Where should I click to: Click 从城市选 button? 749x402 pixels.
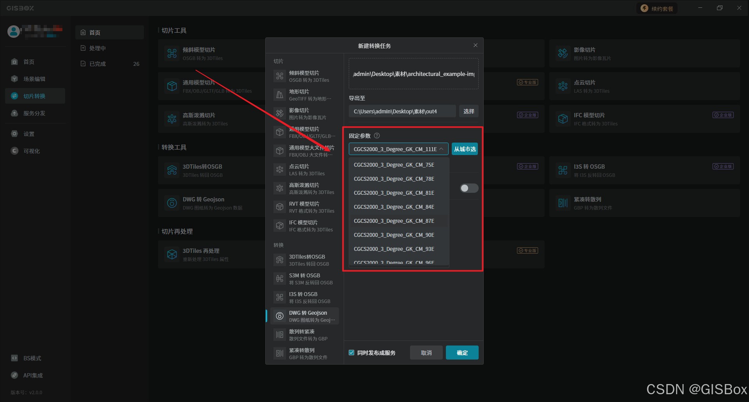[465, 149]
